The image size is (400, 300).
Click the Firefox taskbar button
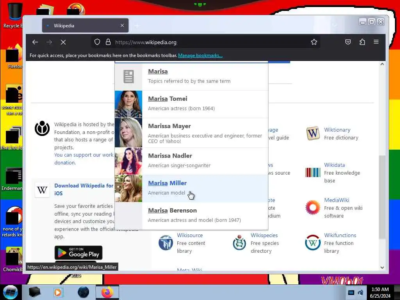[x=107, y=292]
